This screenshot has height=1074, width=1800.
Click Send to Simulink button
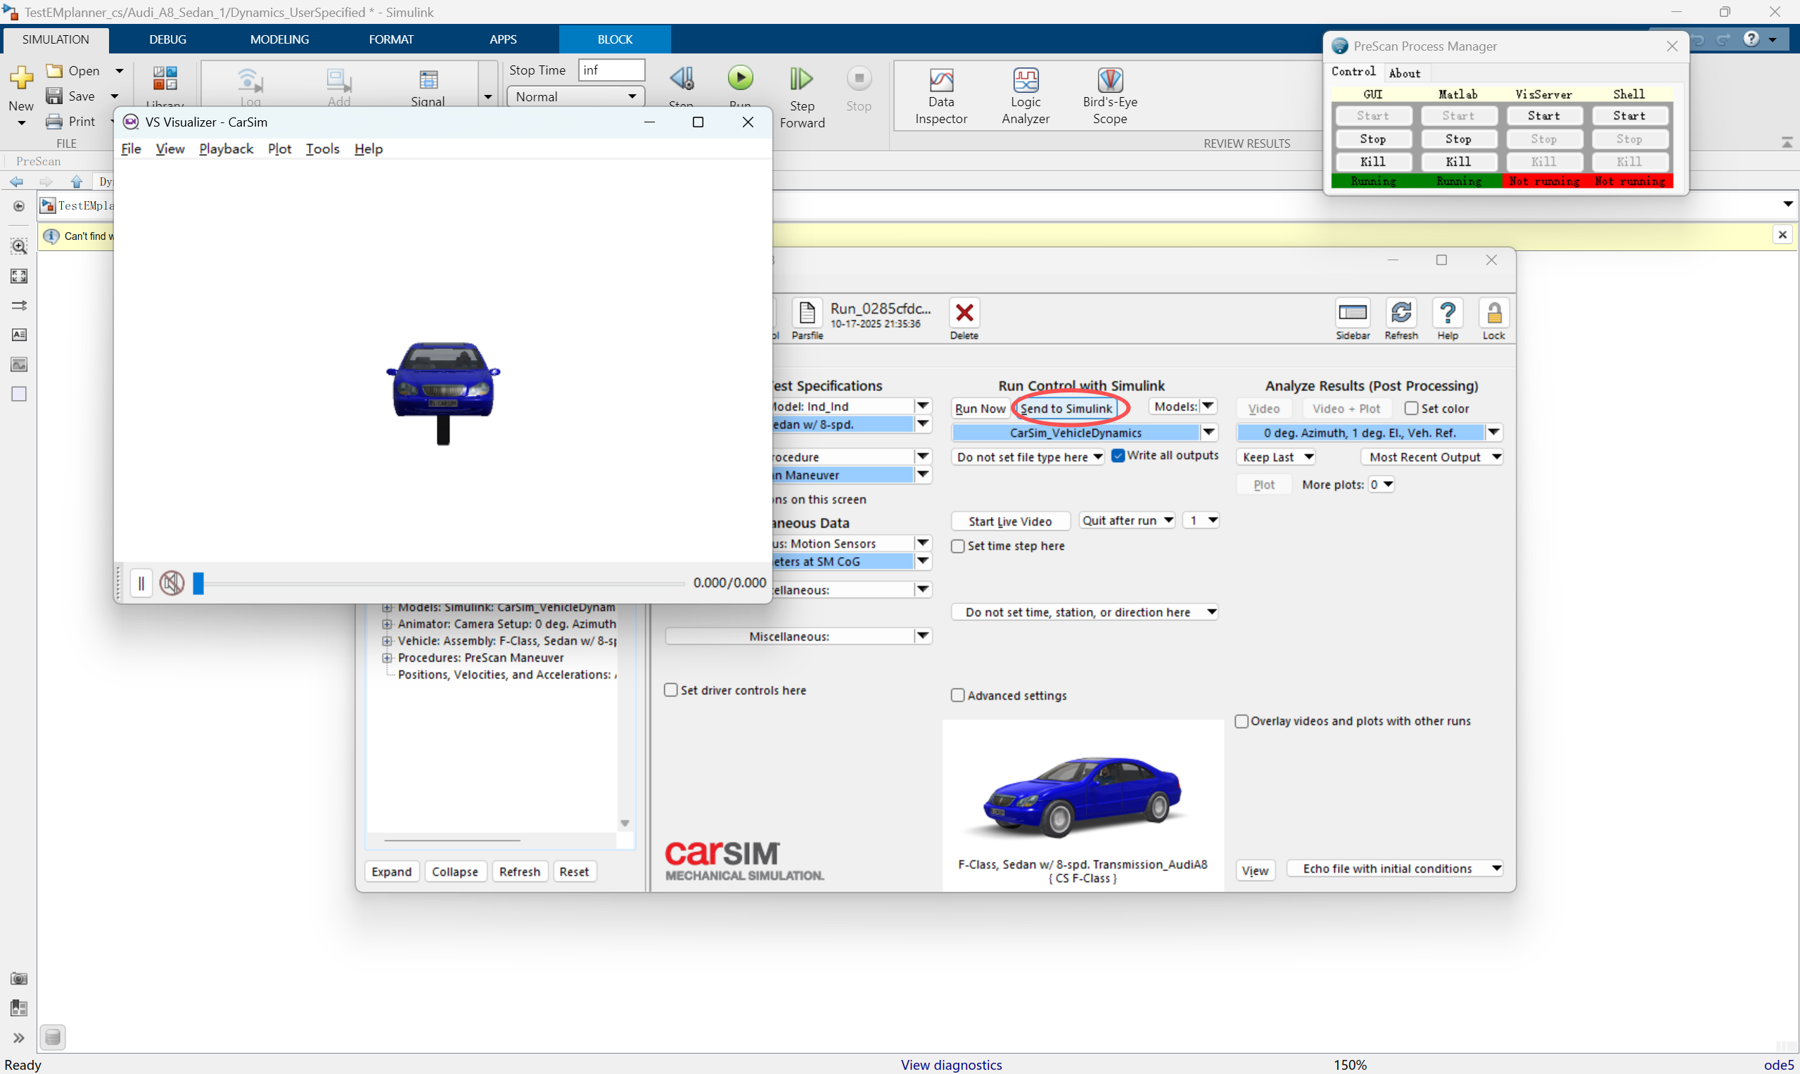click(1066, 408)
